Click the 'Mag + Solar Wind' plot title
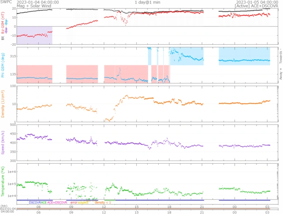 pyautogui.click(x=34, y=6)
